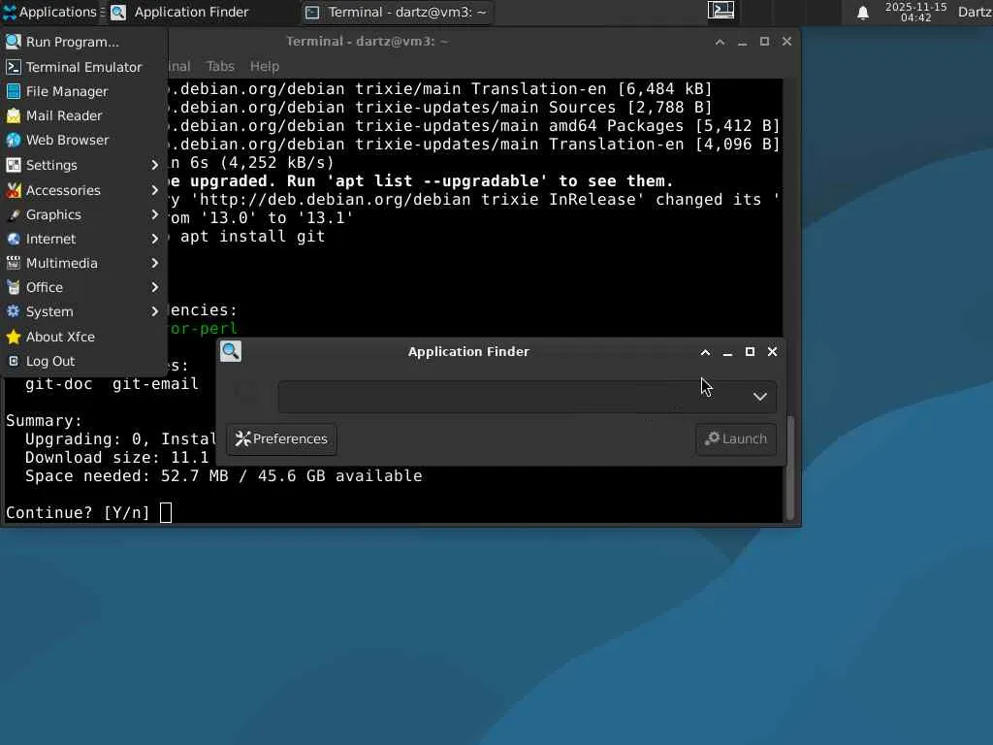The height and width of the screenshot is (745, 993).
Task: Open the Application Finder history dropdown arrow
Action: 760,397
